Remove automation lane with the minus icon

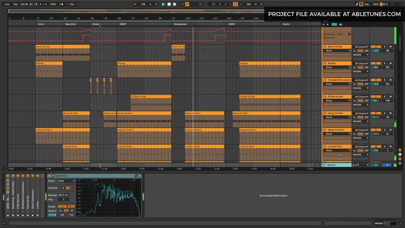(349, 34)
